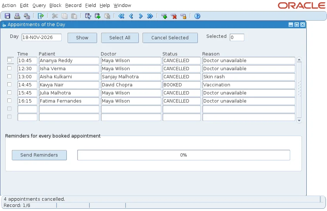This screenshot has height=211, width=327.
Task: Click the Execute Query icon
Action: click(97, 16)
